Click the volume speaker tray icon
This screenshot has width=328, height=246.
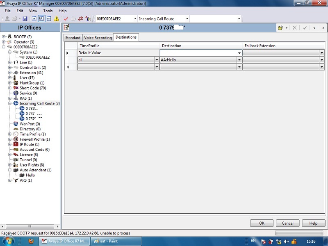pyautogui.click(x=286, y=241)
